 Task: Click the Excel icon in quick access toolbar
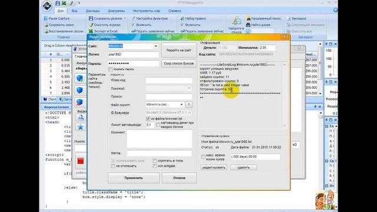pyautogui.click(x=64, y=3)
